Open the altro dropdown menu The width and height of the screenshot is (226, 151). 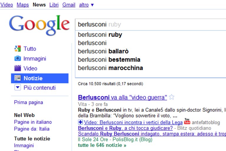86,5
